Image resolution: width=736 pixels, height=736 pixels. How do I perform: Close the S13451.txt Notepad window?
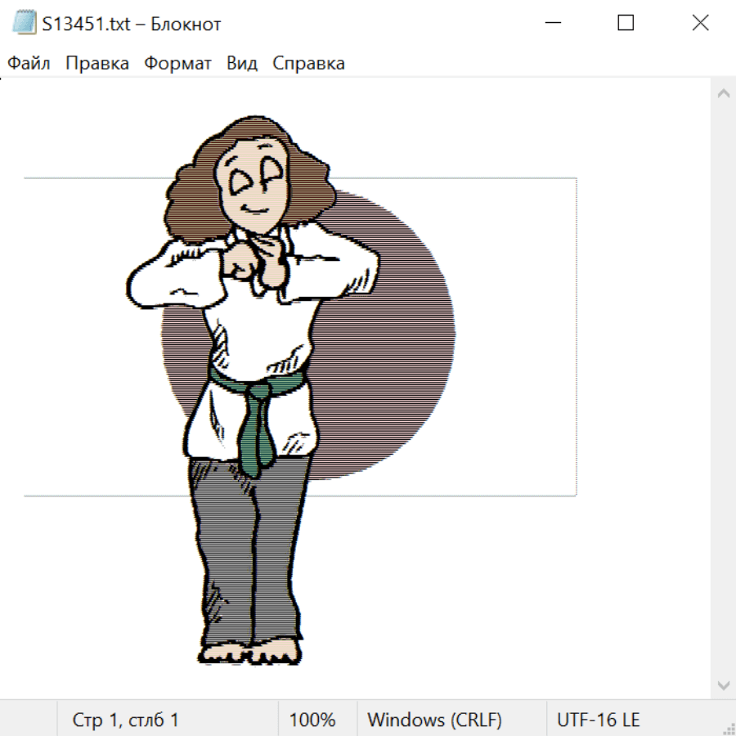point(700,24)
